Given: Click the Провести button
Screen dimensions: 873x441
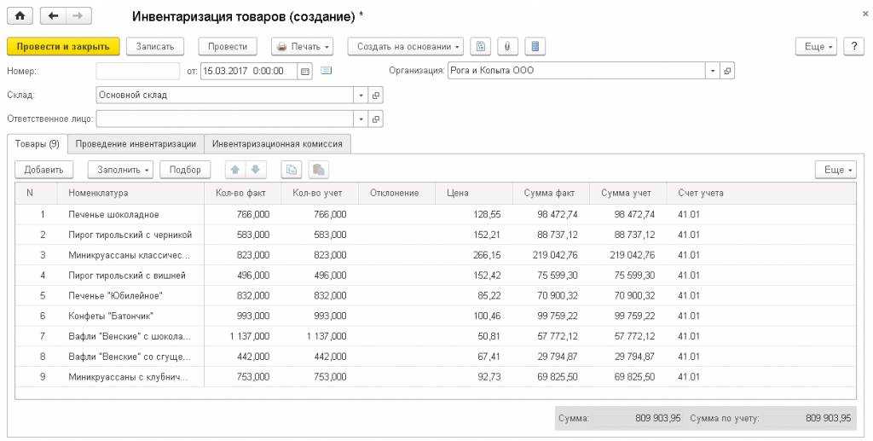Looking at the screenshot, I should click(x=228, y=47).
